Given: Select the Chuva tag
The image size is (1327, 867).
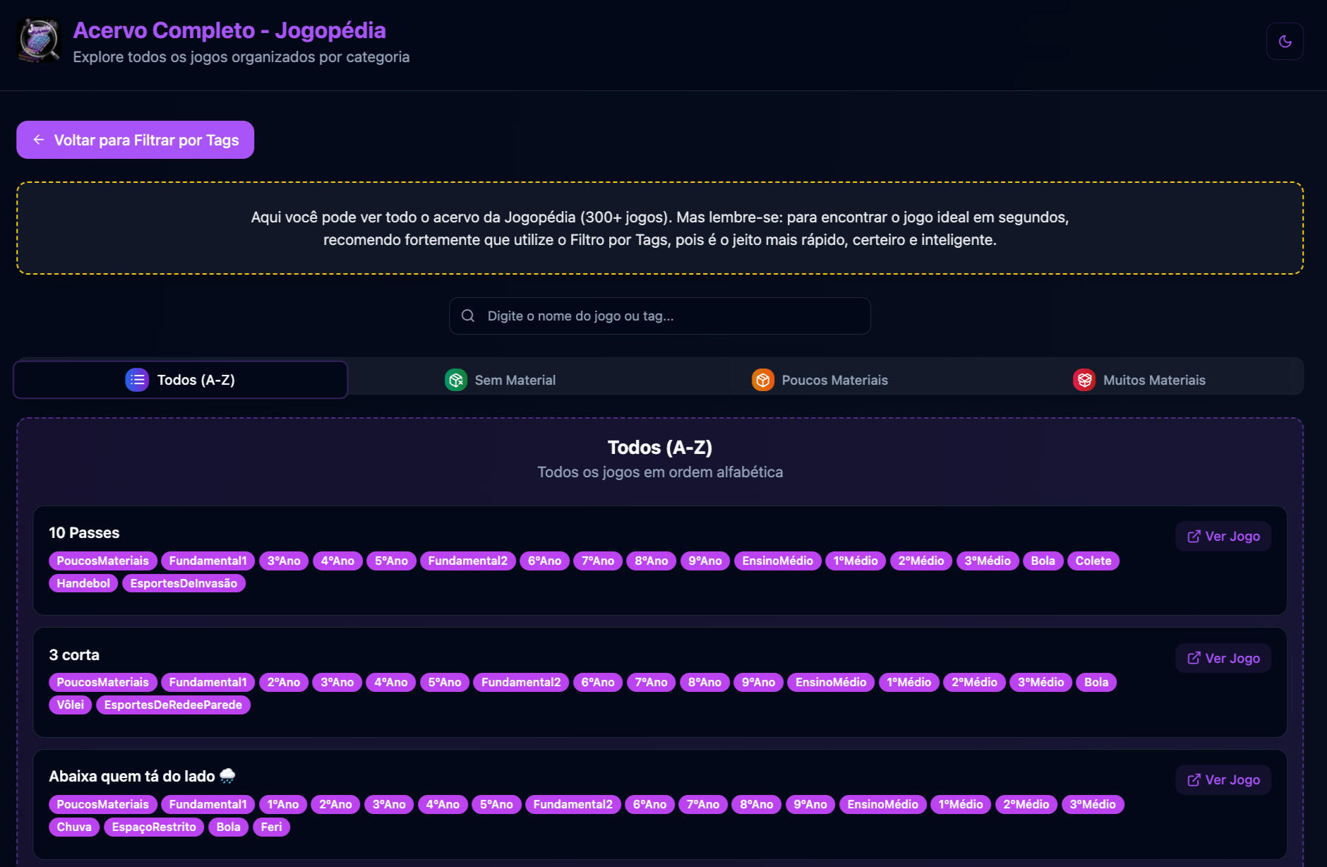Looking at the screenshot, I should coord(74,827).
